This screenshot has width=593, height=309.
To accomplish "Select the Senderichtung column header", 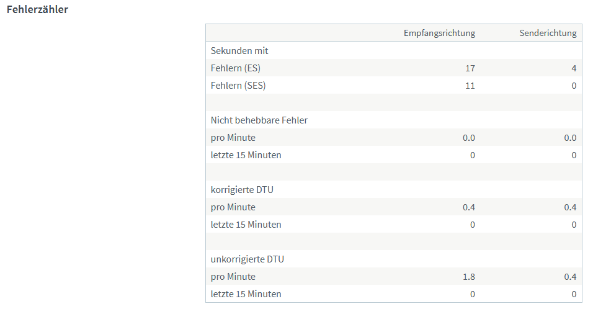I will (x=548, y=34).
